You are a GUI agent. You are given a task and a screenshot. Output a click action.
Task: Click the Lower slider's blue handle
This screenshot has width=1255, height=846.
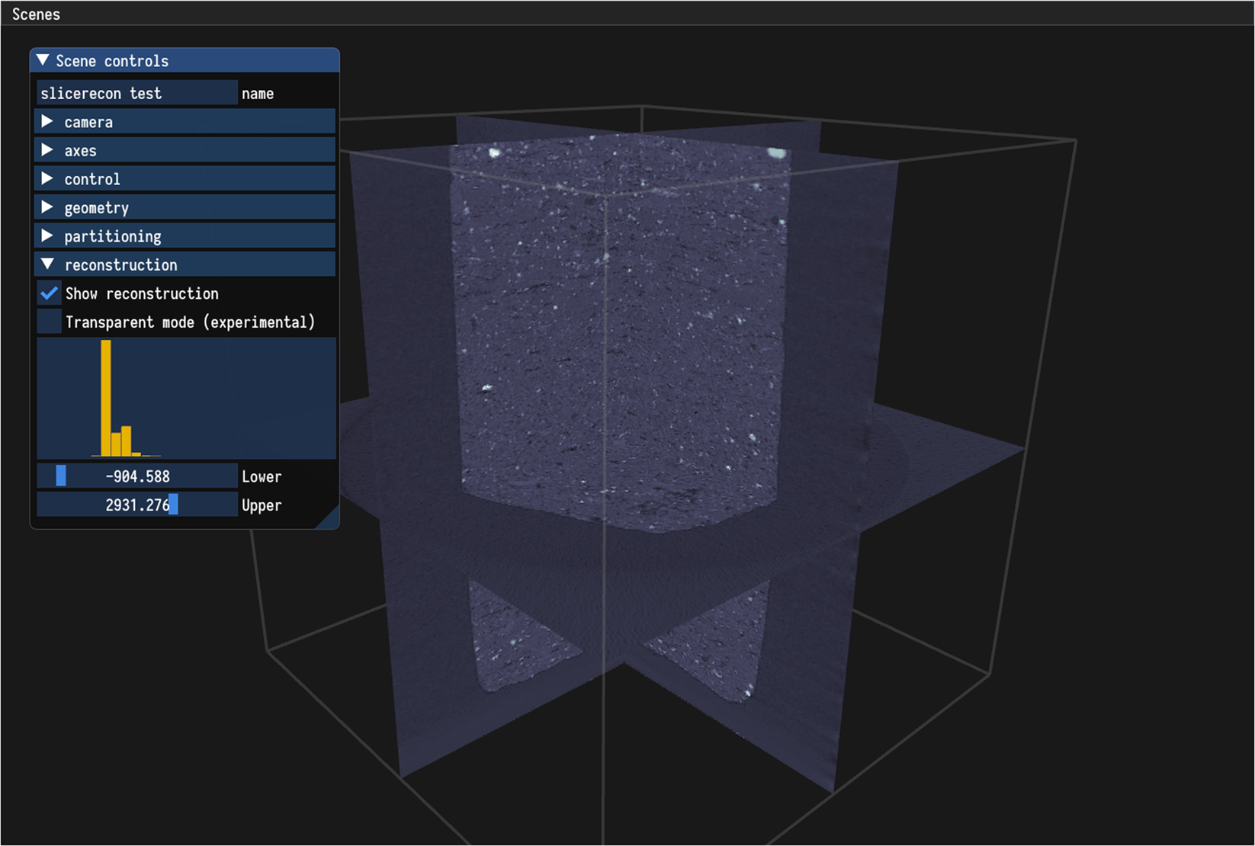61,476
